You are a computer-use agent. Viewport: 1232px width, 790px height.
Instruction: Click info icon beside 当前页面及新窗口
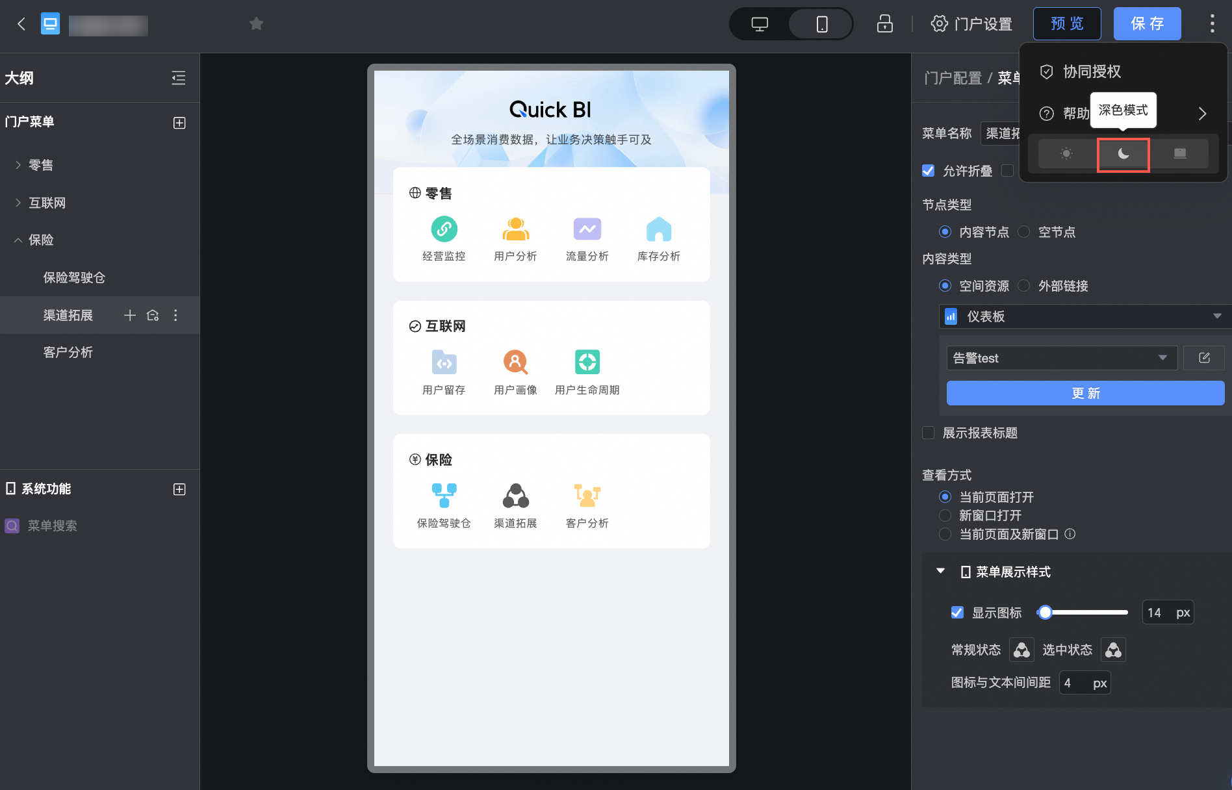click(1070, 534)
